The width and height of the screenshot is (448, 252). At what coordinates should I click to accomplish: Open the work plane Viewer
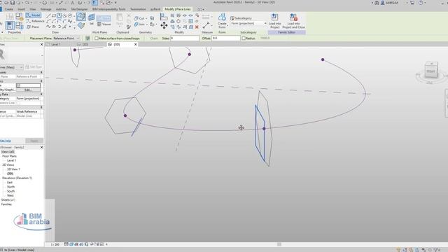(x=104, y=24)
